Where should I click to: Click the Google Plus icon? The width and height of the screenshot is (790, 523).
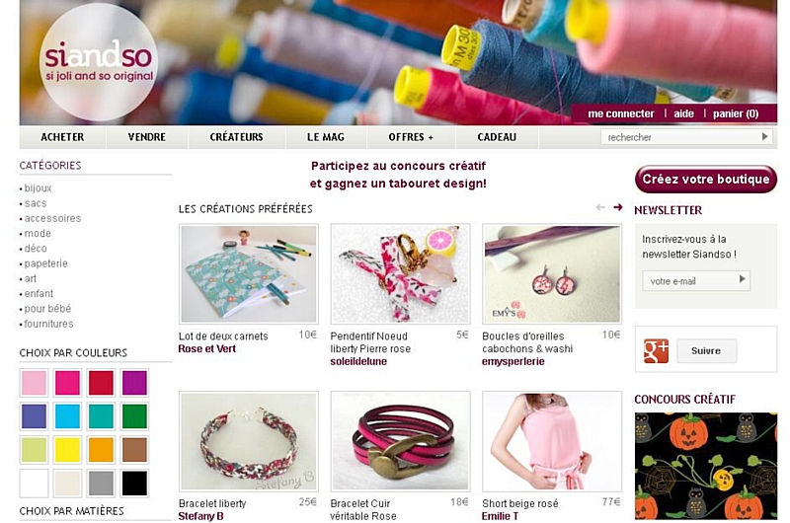(656, 351)
